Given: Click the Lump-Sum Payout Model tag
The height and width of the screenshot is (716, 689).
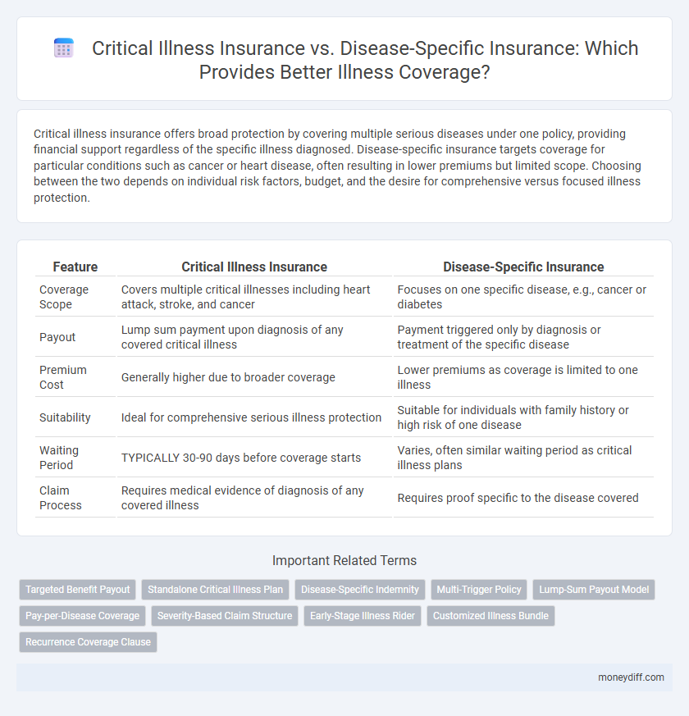Looking at the screenshot, I should pyautogui.click(x=593, y=589).
